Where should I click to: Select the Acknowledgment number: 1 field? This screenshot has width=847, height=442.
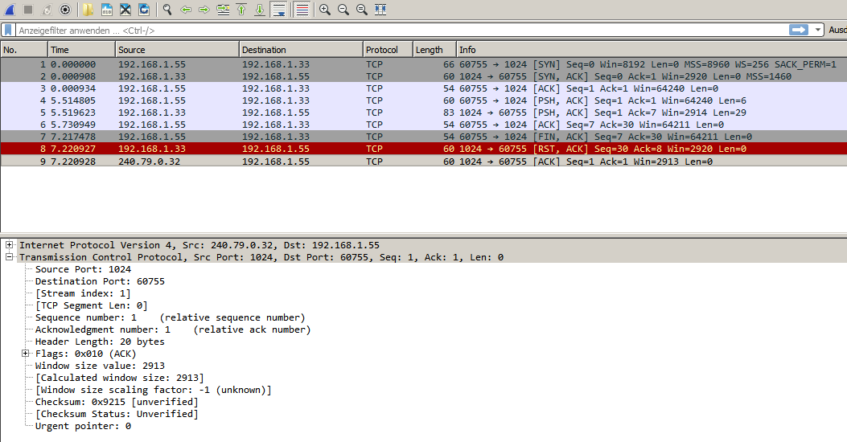(x=173, y=329)
